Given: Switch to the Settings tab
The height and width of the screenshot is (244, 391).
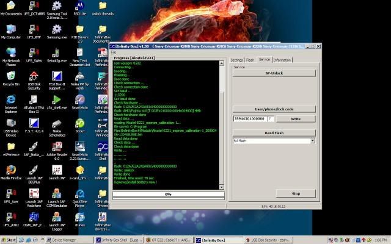Looking at the screenshot, I should click(236, 60).
